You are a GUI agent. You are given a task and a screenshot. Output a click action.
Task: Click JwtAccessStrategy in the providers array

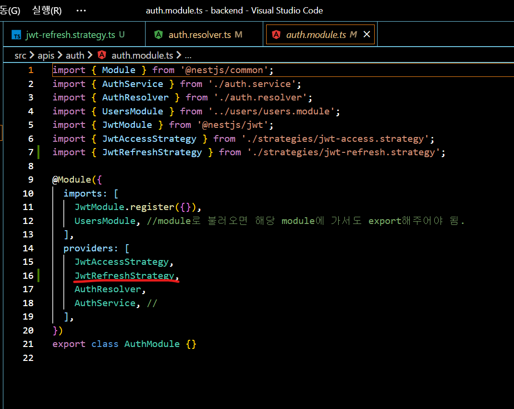tap(121, 262)
